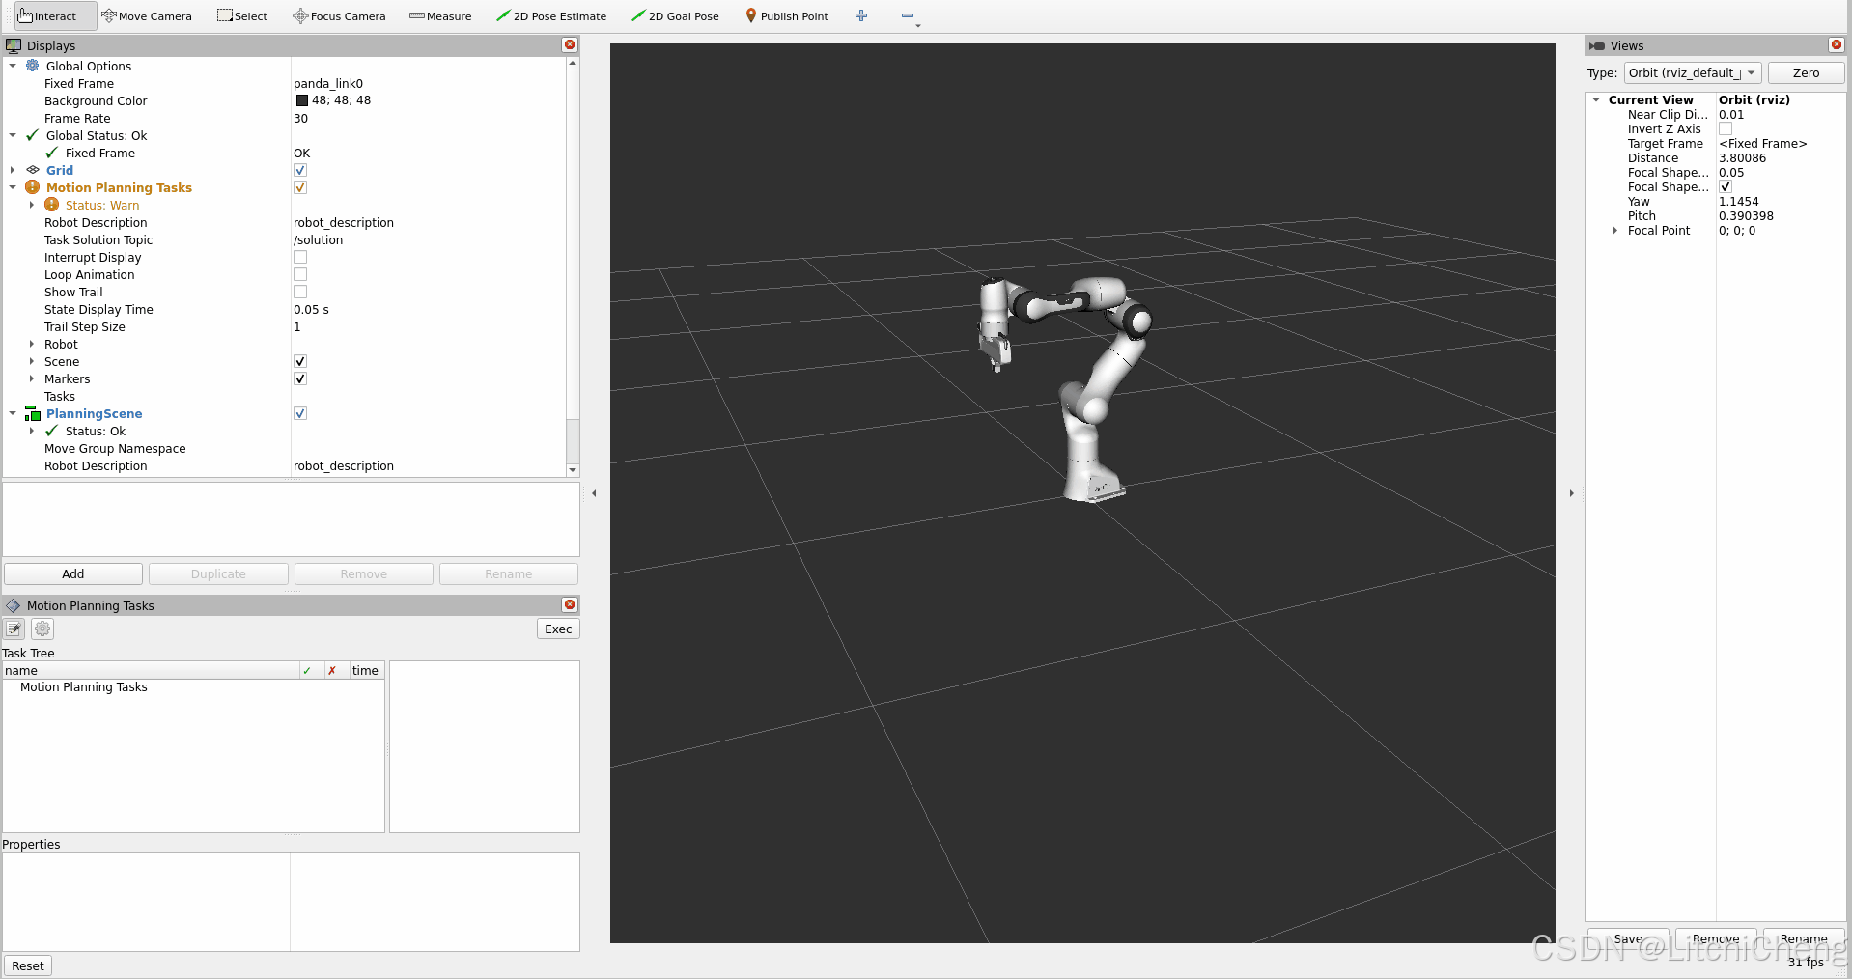
Task: Enable Show Trail checkbox
Action: point(300,292)
